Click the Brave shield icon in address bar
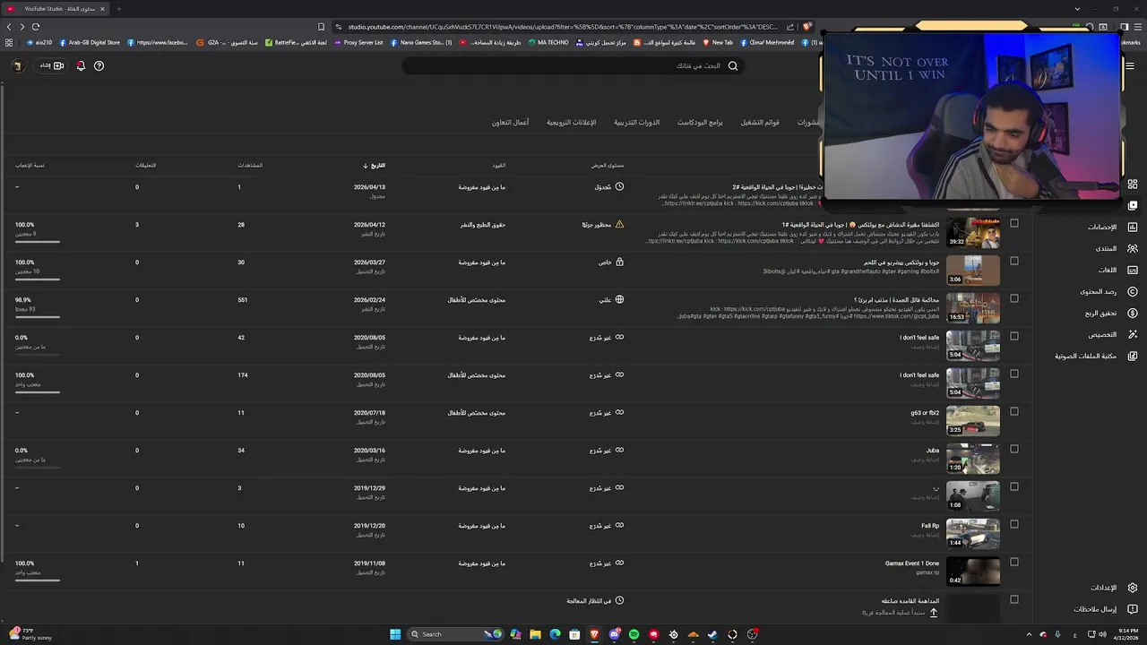 pos(806,27)
